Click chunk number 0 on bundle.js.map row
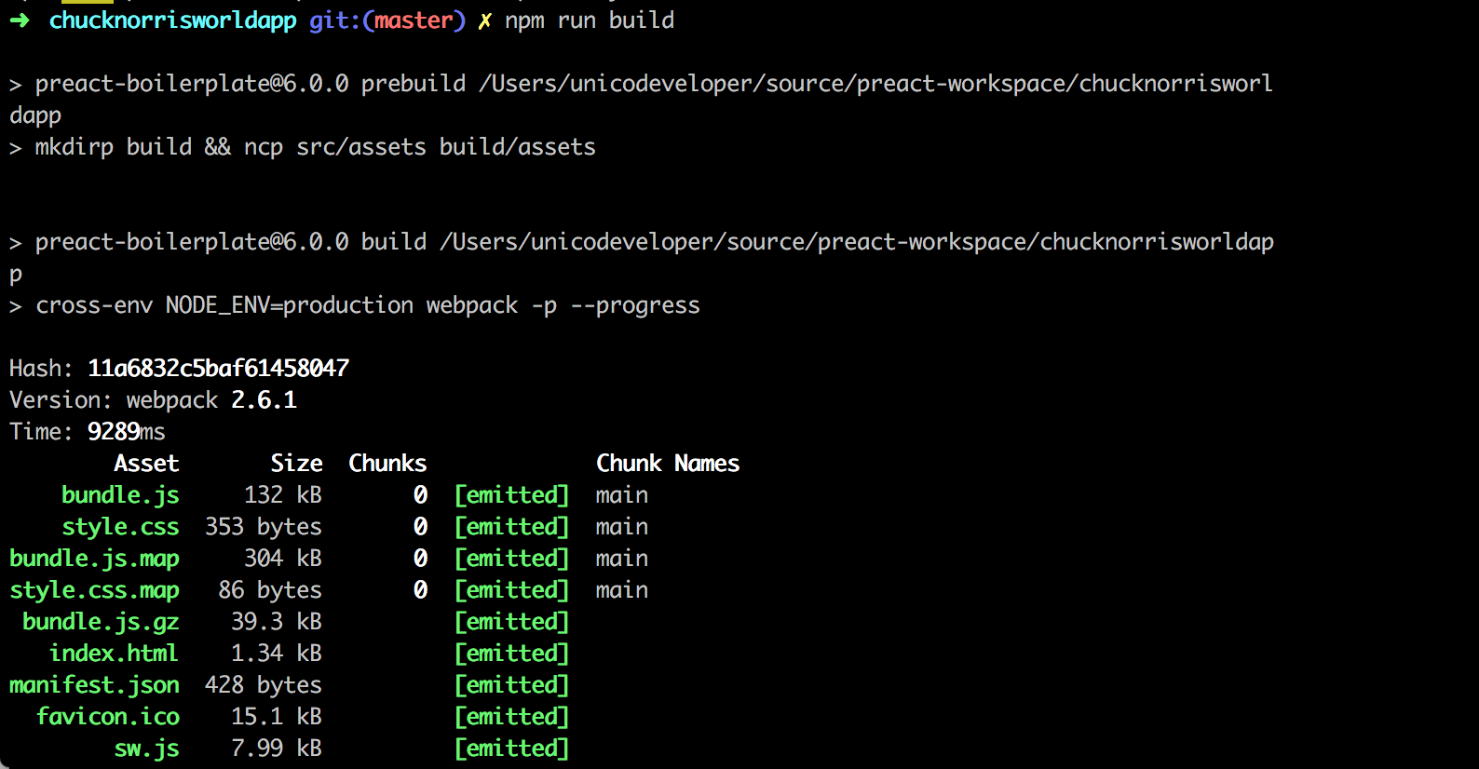The height and width of the screenshot is (769, 1479). (421, 559)
